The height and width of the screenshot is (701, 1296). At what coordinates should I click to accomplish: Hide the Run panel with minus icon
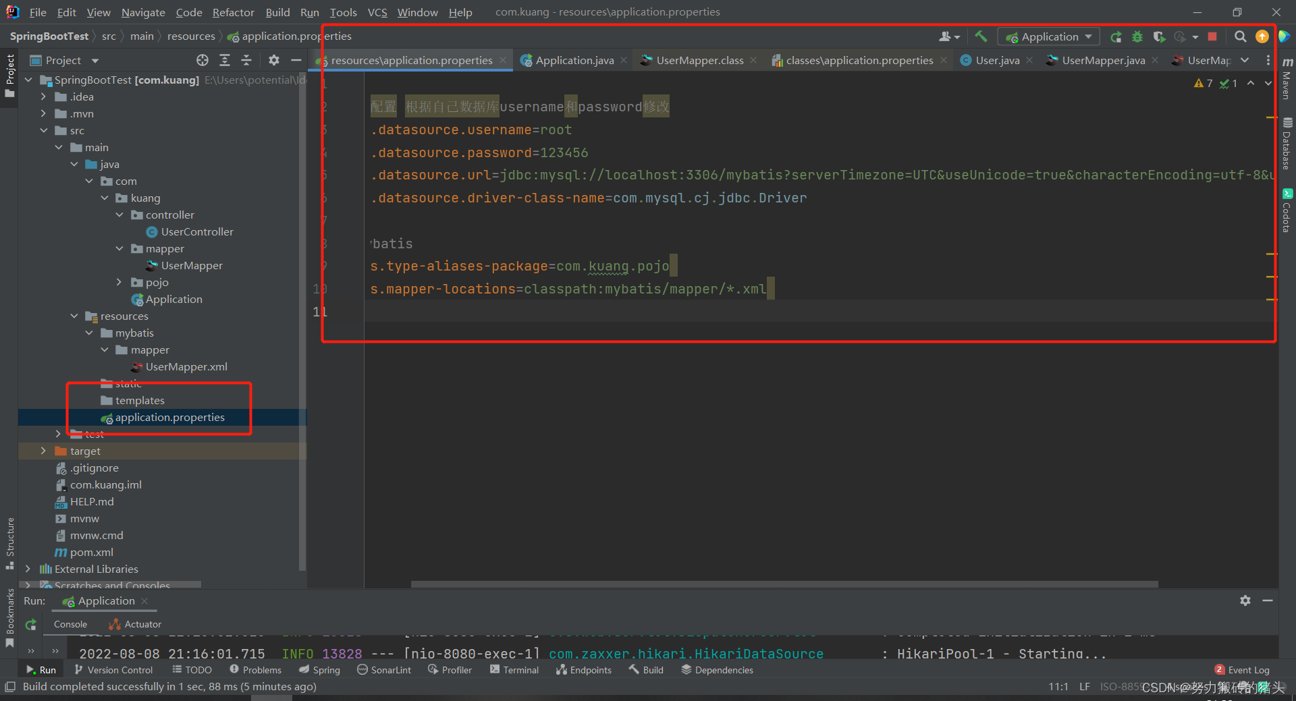click(1268, 600)
